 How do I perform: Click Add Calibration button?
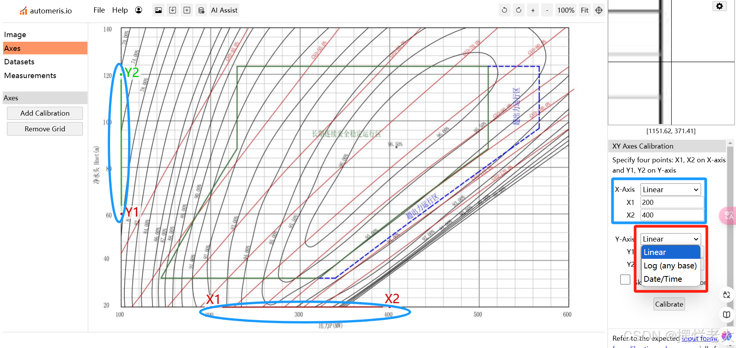(45, 113)
